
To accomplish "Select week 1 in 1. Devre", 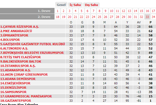I will (x=57, y=11).
